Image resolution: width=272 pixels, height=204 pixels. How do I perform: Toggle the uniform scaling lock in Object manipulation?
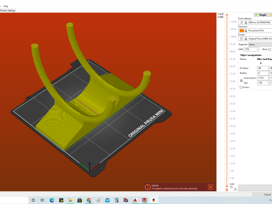(241, 80)
